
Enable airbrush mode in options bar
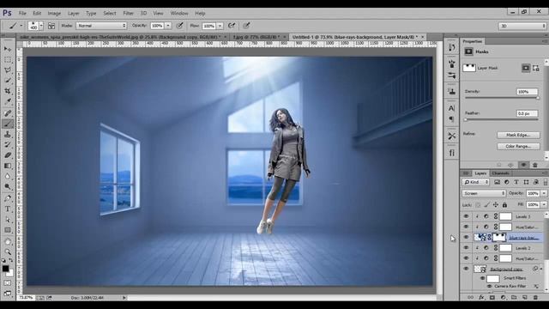coord(232,26)
